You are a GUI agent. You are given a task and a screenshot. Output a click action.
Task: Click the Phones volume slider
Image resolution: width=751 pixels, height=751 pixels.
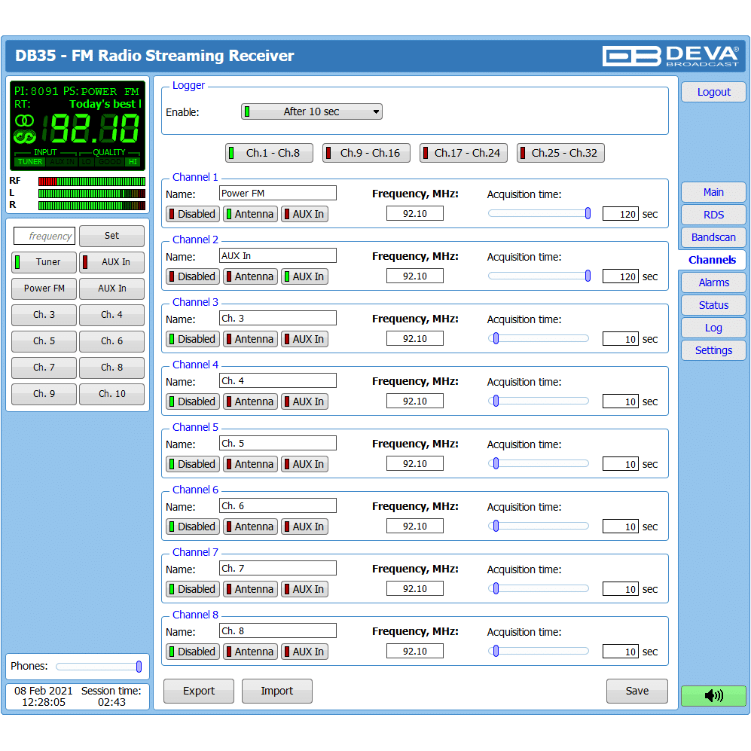click(98, 666)
